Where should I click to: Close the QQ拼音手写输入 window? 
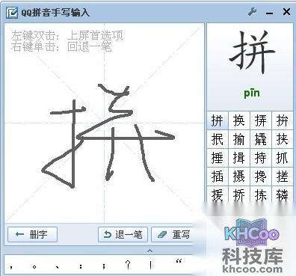pyautogui.click(x=286, y=12)
